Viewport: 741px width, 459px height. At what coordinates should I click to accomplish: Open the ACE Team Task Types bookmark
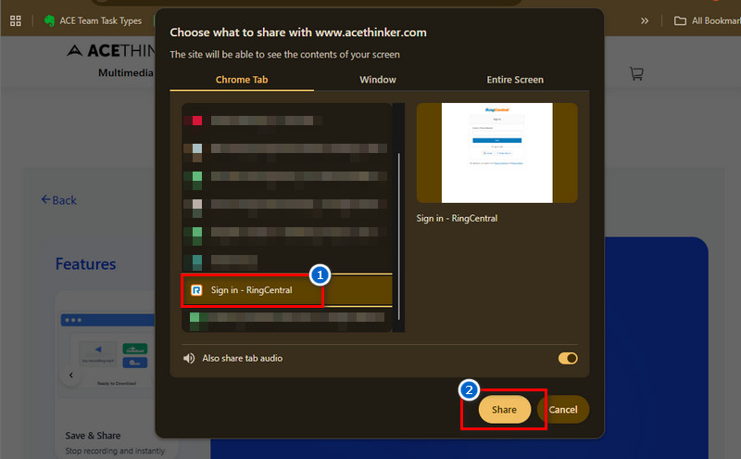click(94, 20)
